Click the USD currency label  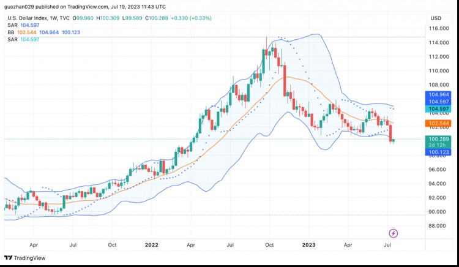tap(436, 17)
